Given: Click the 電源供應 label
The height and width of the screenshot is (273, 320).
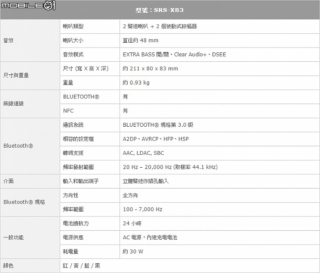Looking at the screenshot, I should click(x=73, y=238).
